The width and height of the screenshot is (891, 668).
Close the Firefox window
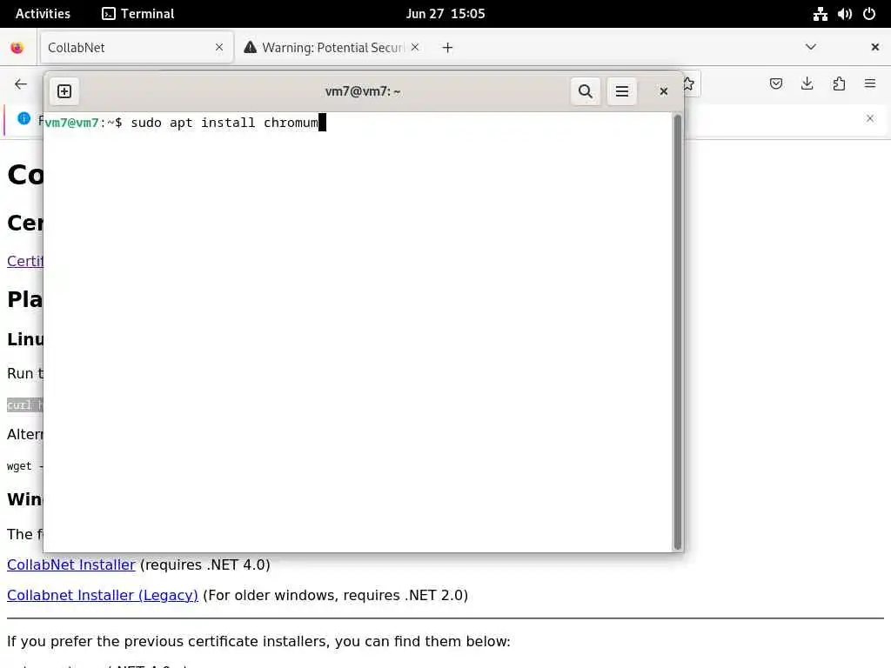875,47
